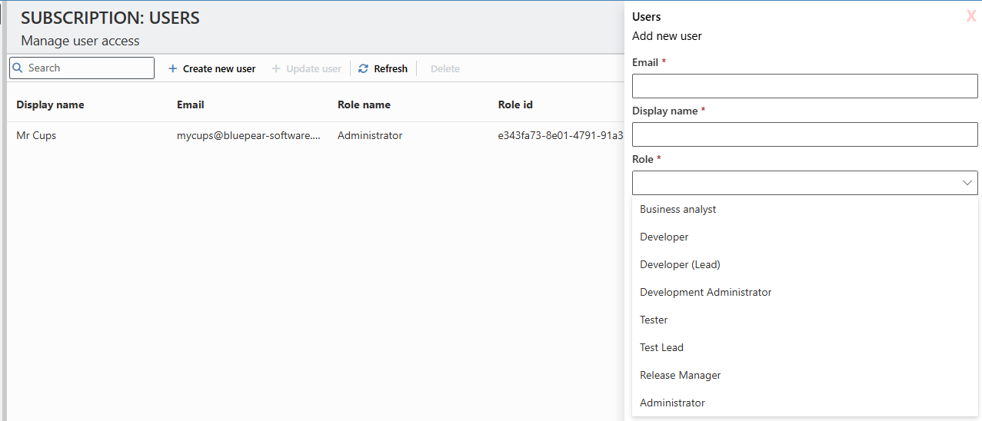Select Administrator in role dropdown list

[672, 403]
